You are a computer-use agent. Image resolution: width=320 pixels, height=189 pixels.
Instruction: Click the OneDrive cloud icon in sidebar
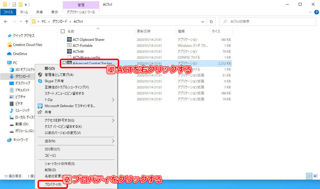(10, 54)
